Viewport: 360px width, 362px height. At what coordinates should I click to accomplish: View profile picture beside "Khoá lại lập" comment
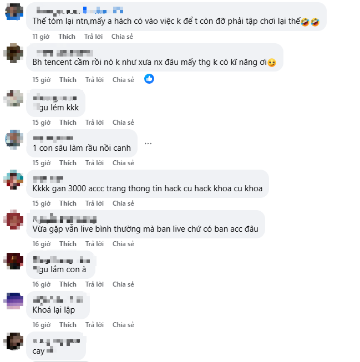click(x=14, y=300)
